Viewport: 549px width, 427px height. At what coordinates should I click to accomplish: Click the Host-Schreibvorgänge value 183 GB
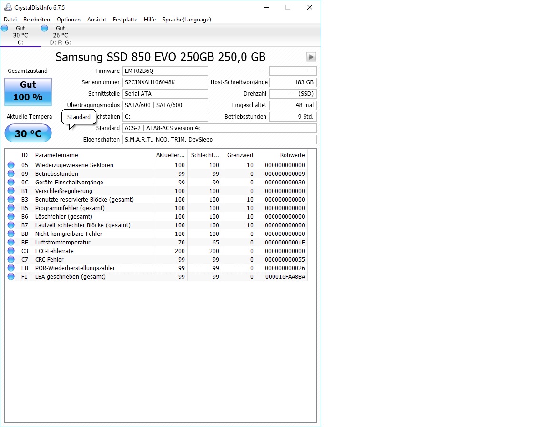293,82
